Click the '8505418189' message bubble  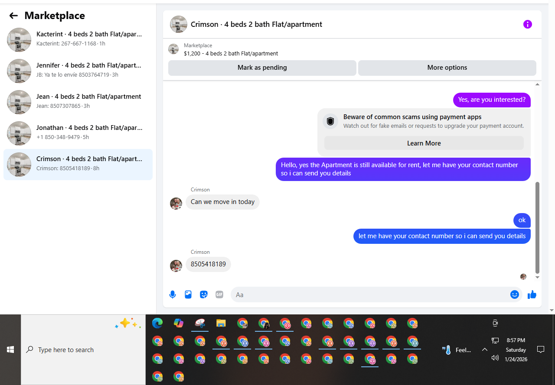(208, 264)
